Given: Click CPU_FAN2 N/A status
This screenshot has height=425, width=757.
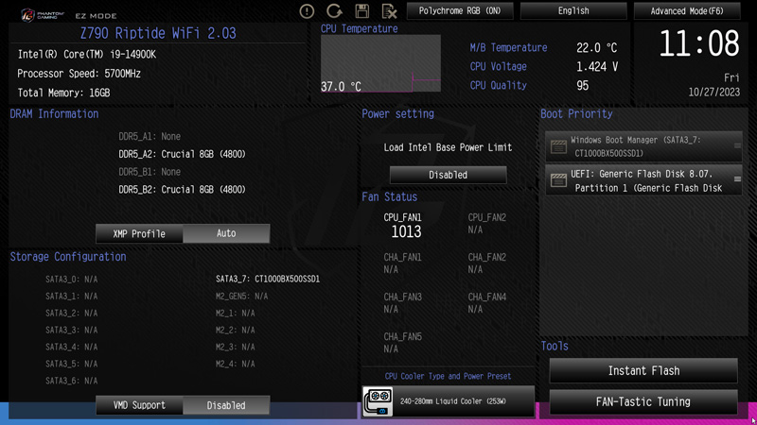Looking at the screenshot, I should [x=486, y=224].
